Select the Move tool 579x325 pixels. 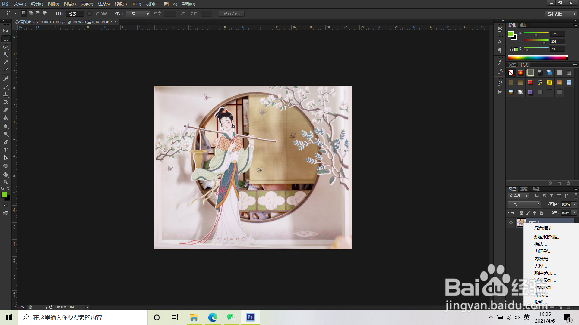(x=6, y=31)
